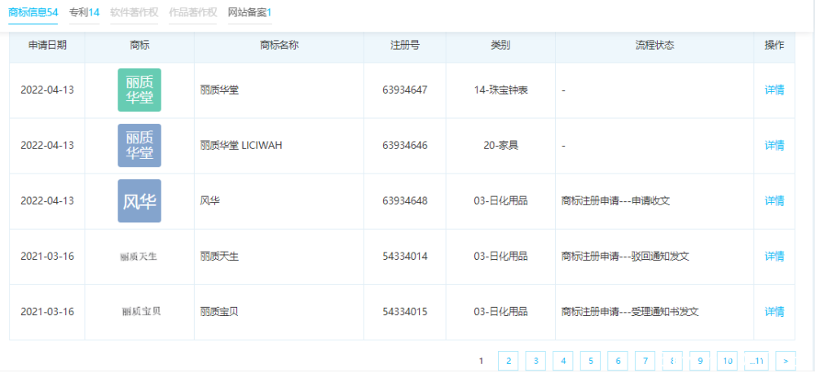Click the 丽质宝贝 trademark logo image
This screenshot has width=815, height=373.
pyautogui.click(x=141, y=312)
